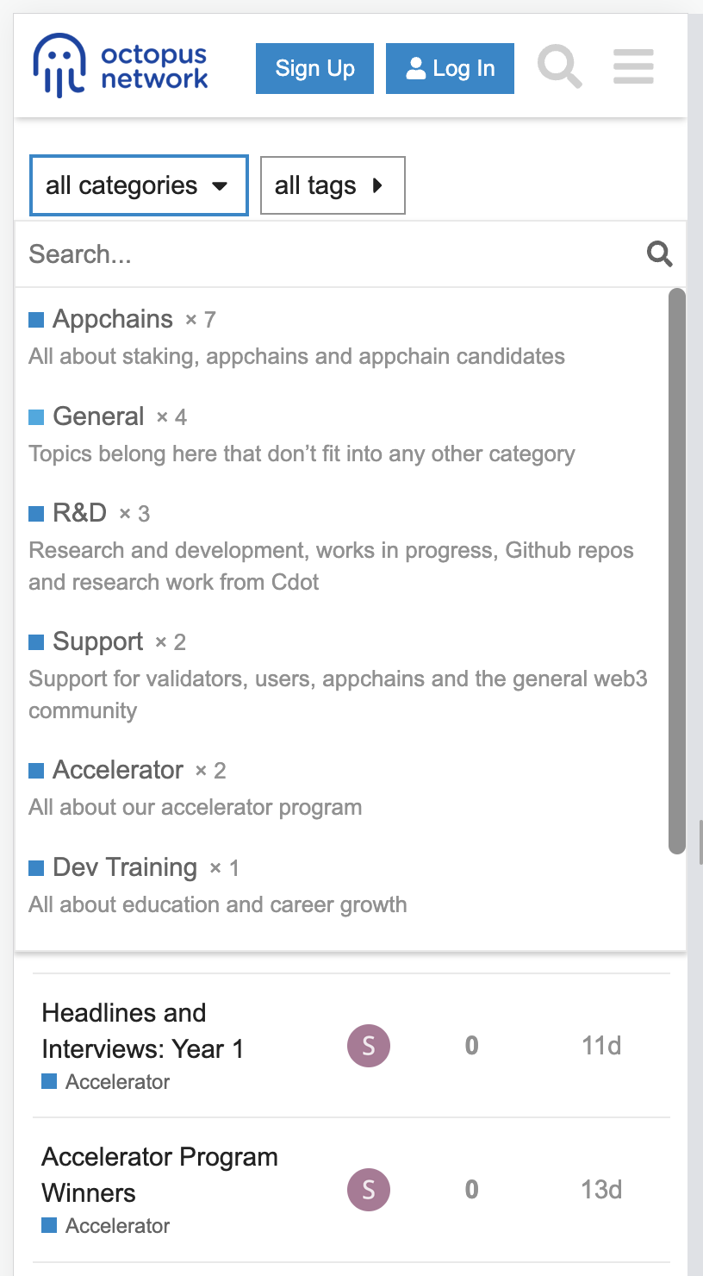Open avatar S on Headlines and Interviews topic
The image size is (703, 1276).
tap(369, 1046)
